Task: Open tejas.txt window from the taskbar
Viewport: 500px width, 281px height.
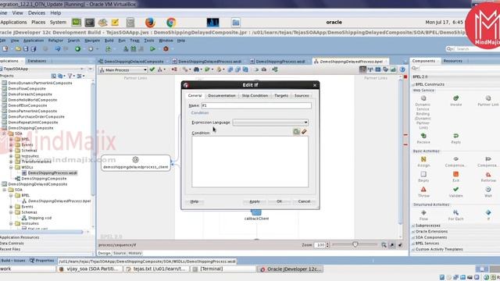Action: click(156, 269)
